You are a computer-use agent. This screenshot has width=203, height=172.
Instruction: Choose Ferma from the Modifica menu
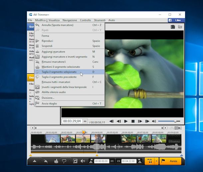(70, 36)
